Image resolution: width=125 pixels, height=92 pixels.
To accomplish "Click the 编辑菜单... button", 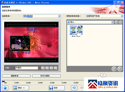I will coord(16,76).
